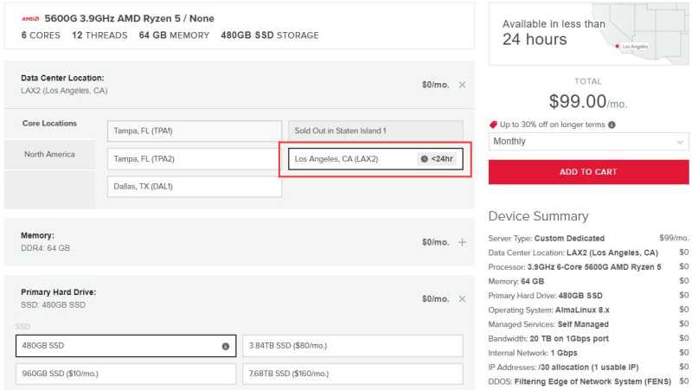Collapse the Primary Hard Drive section

462,299
